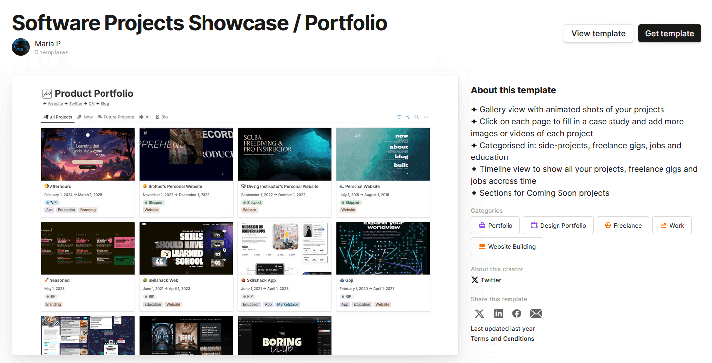This screenshot has height=363, width=712.
Task: Switch to the All Projects tab in the preview
Action: (x=57, y=117)
